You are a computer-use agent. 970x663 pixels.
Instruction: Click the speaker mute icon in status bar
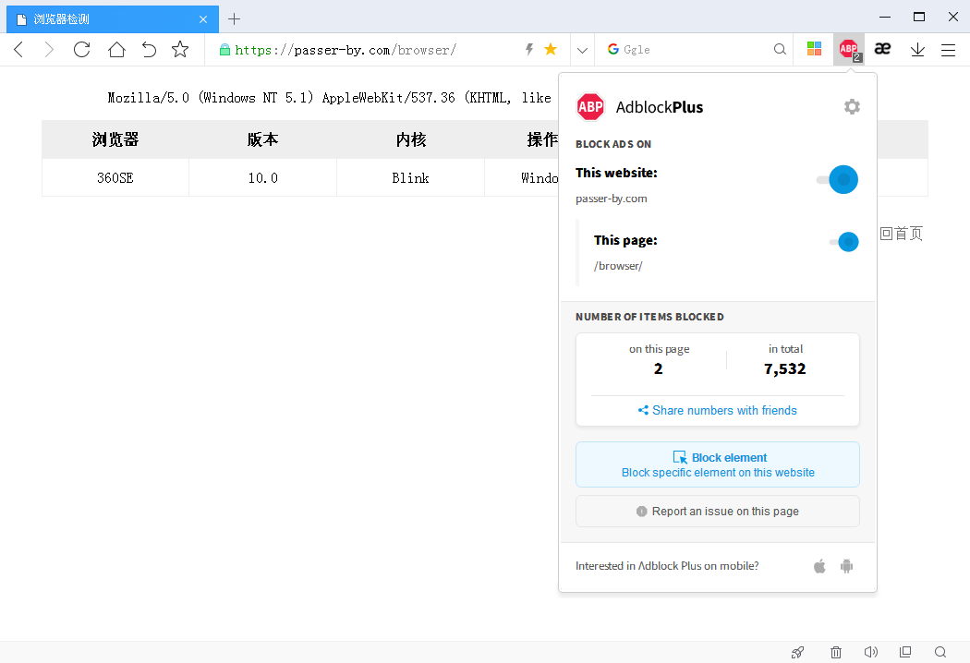[870, 652]
